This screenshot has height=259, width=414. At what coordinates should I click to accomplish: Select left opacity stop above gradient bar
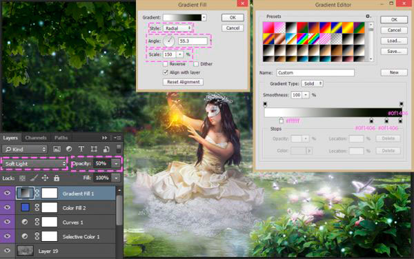click(265, 104)
